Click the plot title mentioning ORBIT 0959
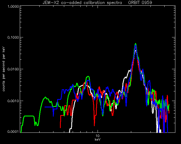This screenshot has height=144, width=181. coord(97,3)
